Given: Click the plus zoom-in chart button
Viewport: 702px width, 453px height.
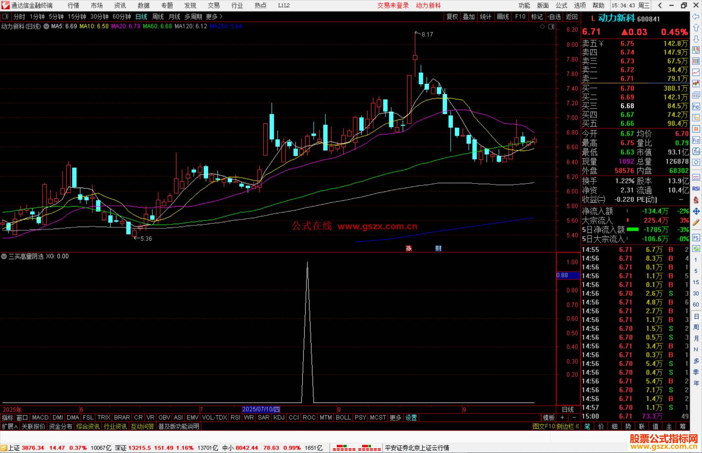Looking at the screenshot, I should click(563, 418).
